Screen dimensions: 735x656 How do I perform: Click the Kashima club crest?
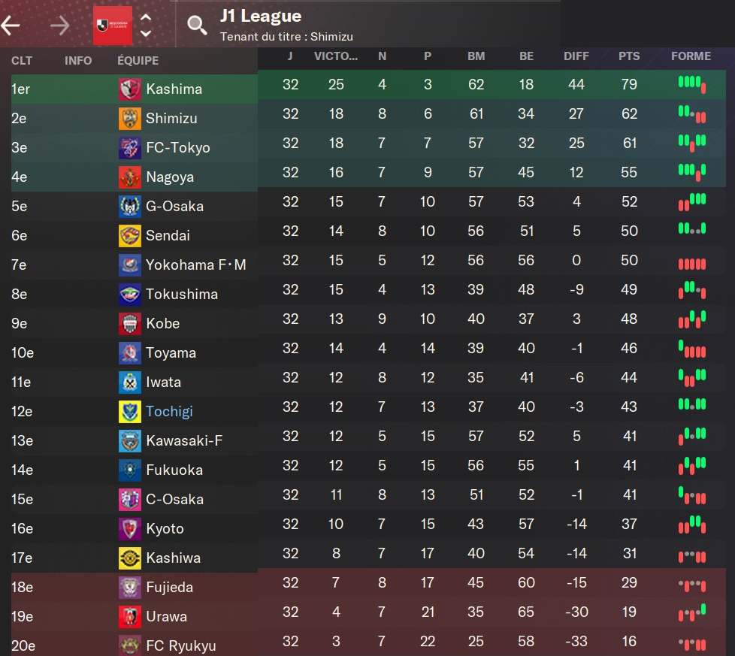(129, 89)
